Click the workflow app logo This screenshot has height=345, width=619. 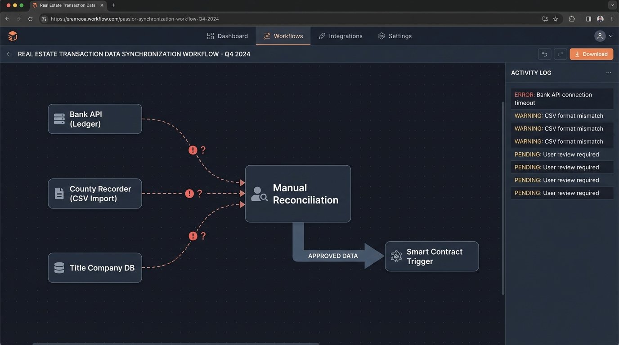pos(12,35)
